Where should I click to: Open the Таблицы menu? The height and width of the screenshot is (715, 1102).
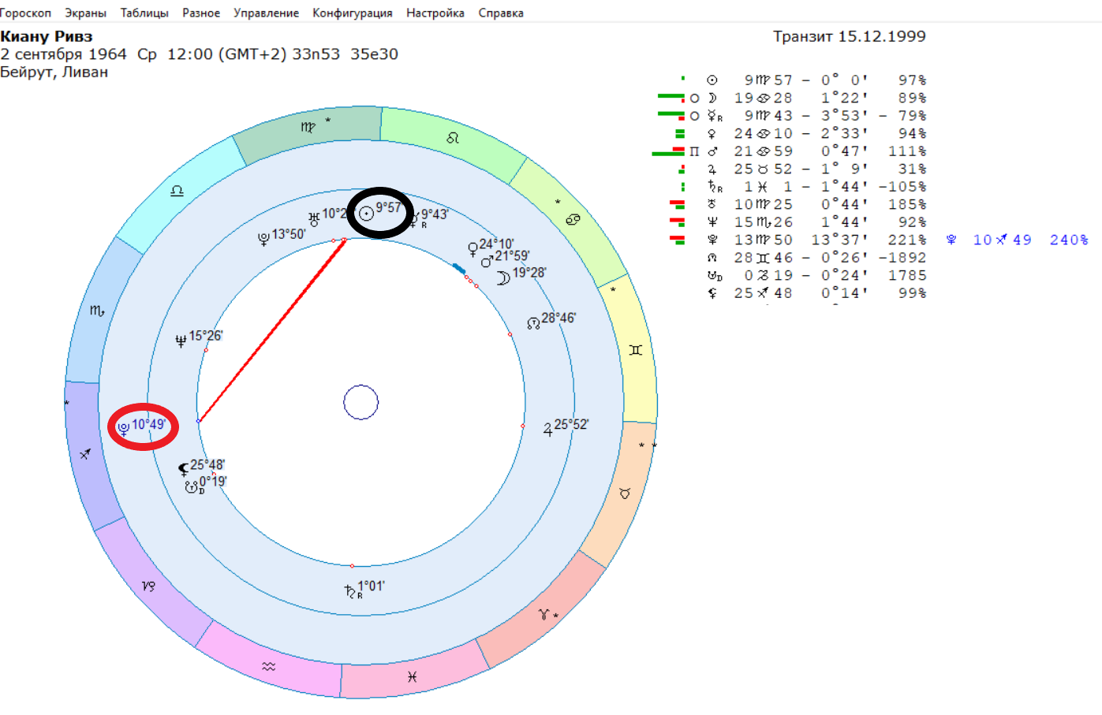point(144,13)
